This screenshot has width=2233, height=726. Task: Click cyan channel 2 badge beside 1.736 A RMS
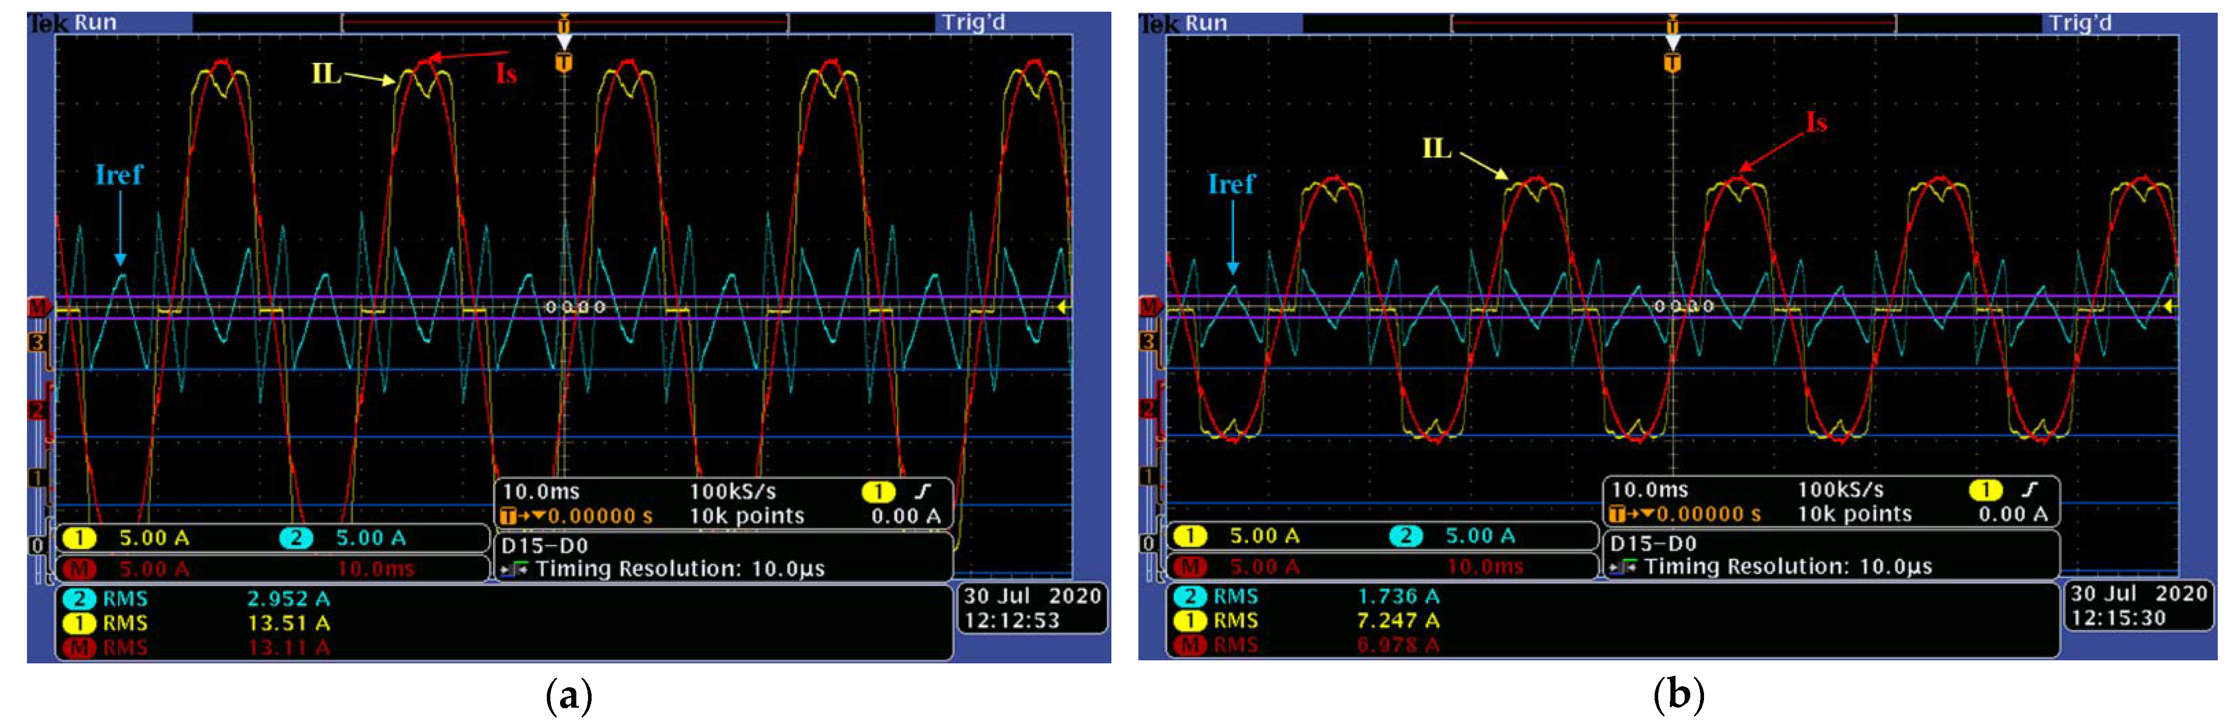tap(1191, 596)
